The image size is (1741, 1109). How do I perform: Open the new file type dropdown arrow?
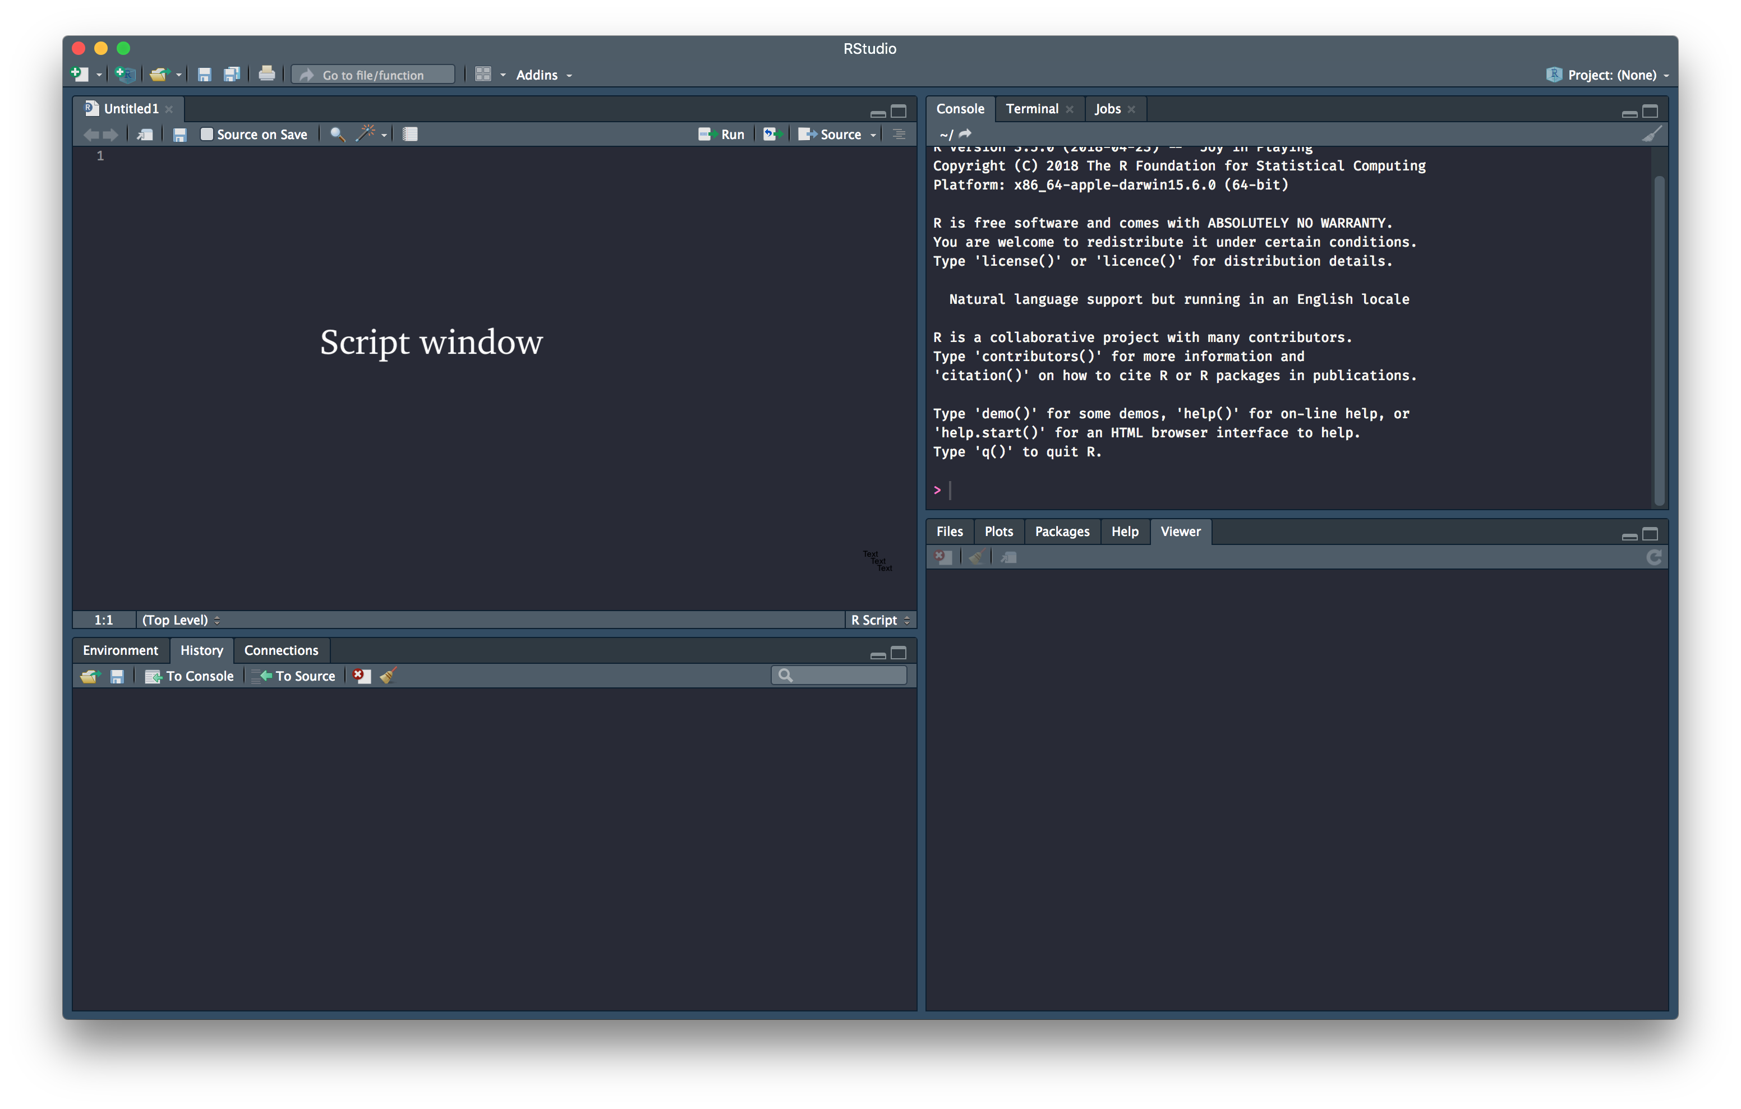(99, 75)
